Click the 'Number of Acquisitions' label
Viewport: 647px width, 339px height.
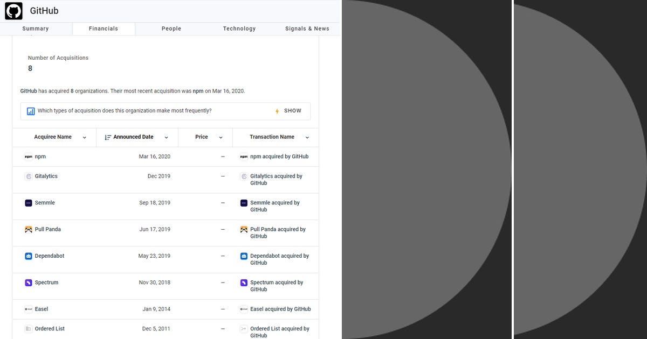tap(58, 58)
